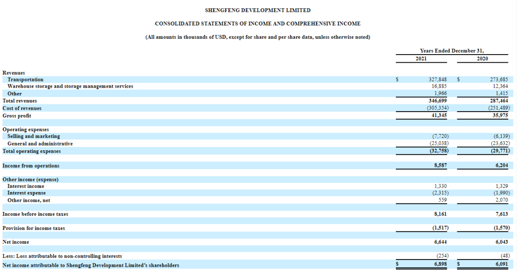Click the General and administrative label
Image resolution: width=517 pixels, height=272 pixels.
(40, 144)
